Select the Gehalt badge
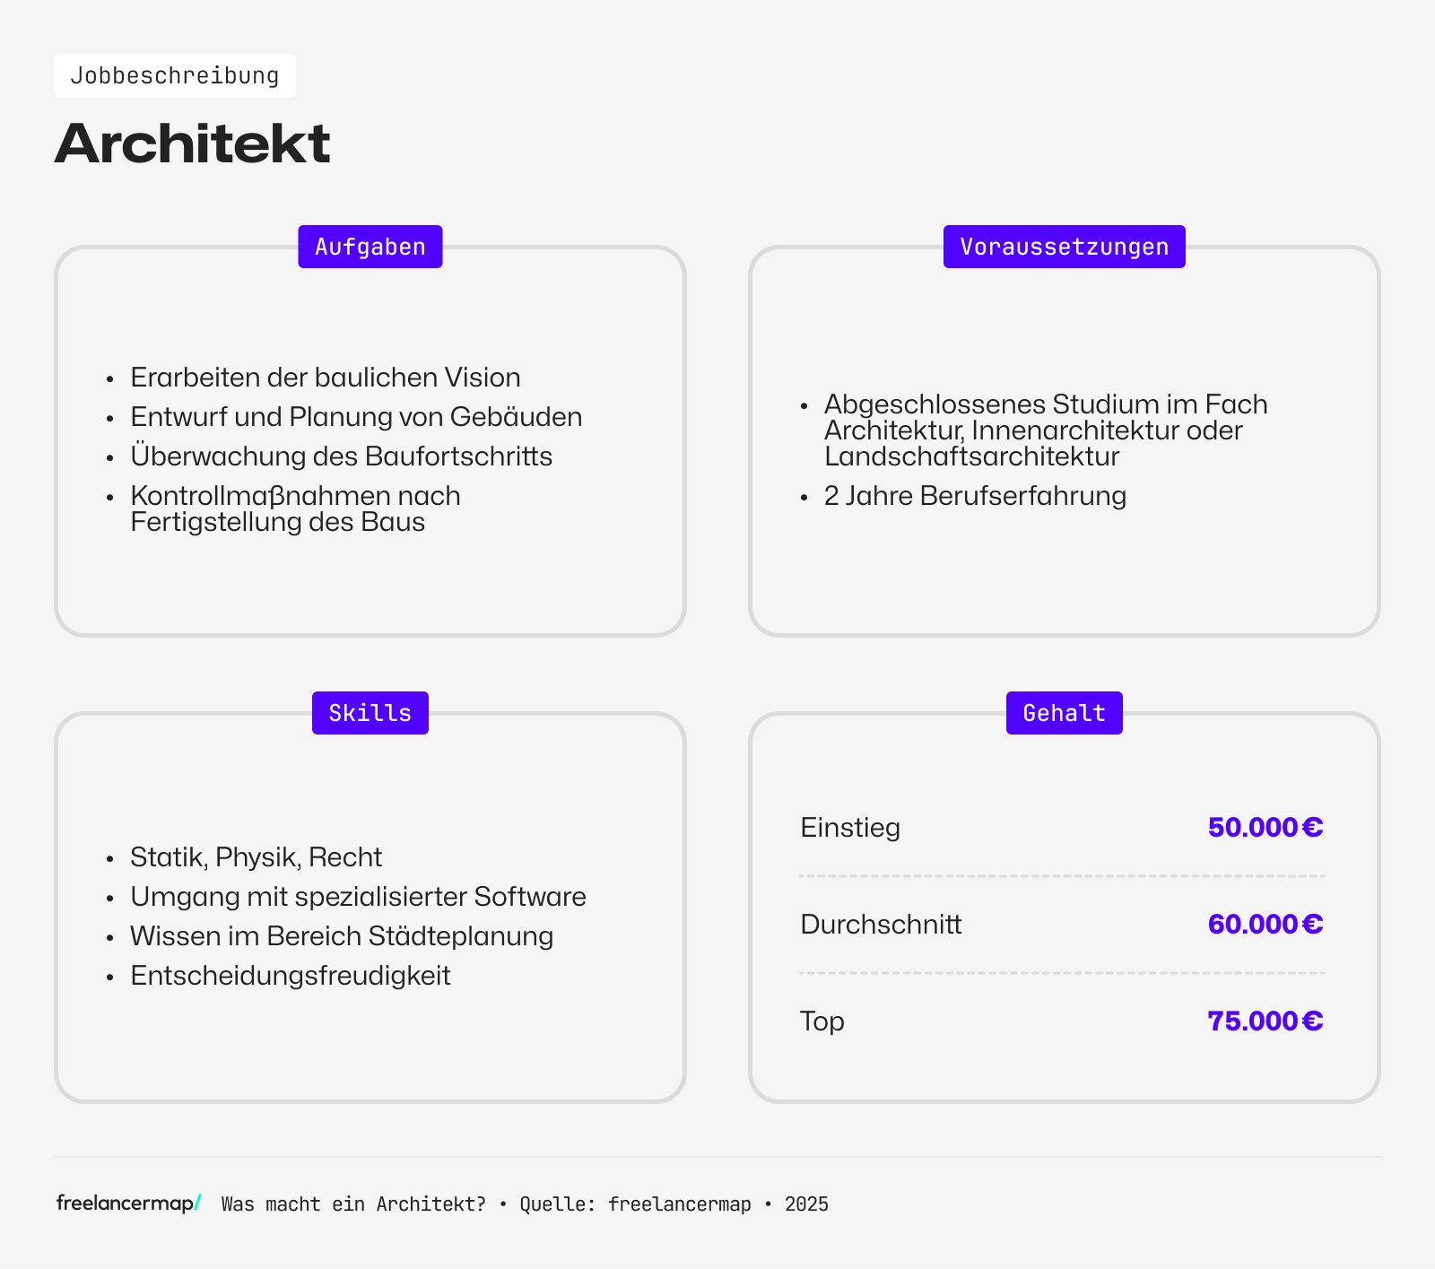This screenshot has width=1435, height=1269. 1064,713
